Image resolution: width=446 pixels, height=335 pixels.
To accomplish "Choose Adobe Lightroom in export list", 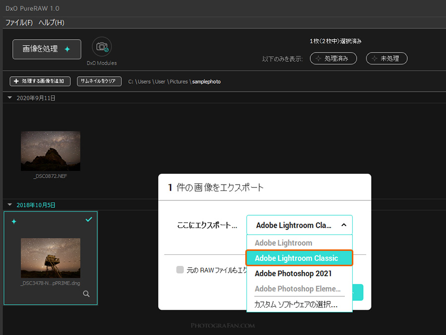I will pos(299,243).
